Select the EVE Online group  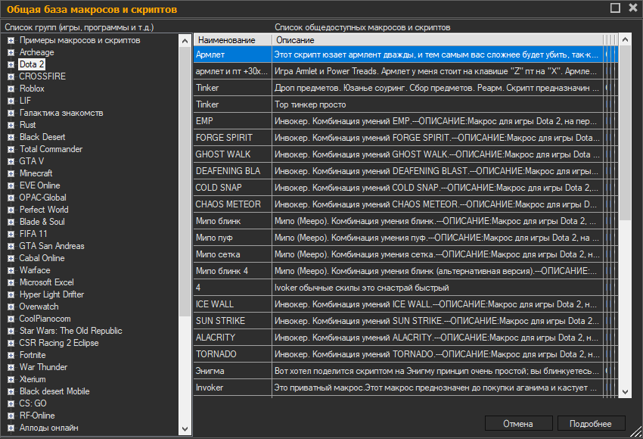tap(40, 185)
